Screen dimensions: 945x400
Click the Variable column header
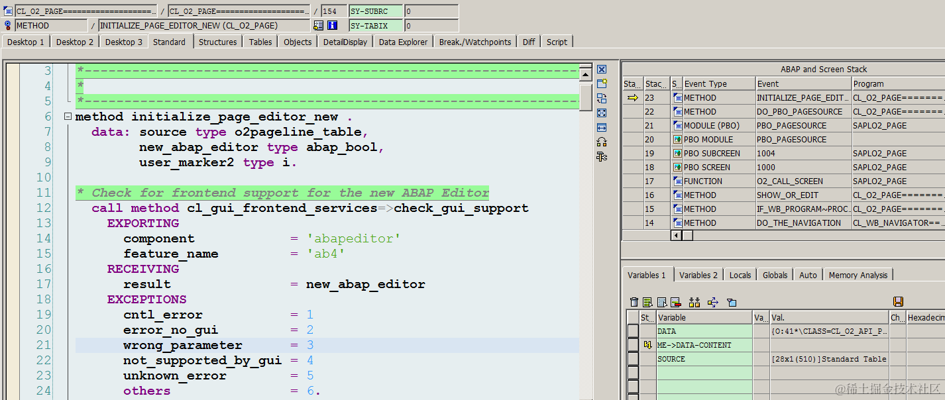click(x=704, y=318)
